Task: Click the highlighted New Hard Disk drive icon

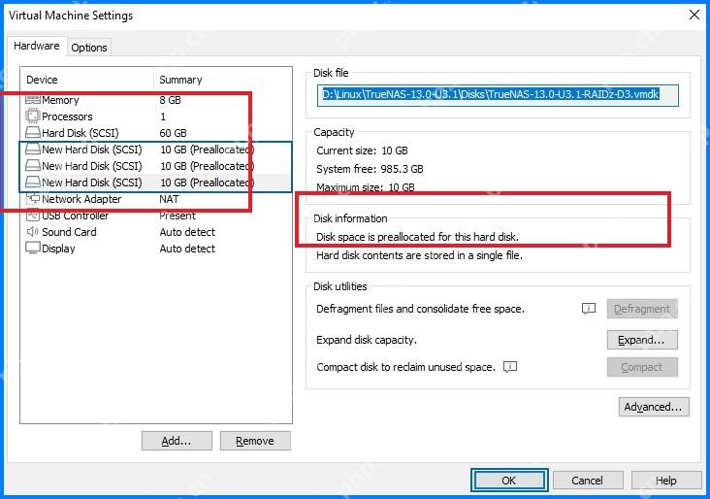Action: pyautogui.click(x=33, y=183)
